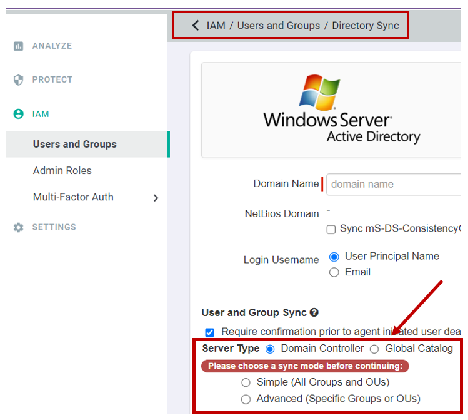
Task: Select Advanced (Specific Groups or OUs) mode
Action: pos(246,399)
